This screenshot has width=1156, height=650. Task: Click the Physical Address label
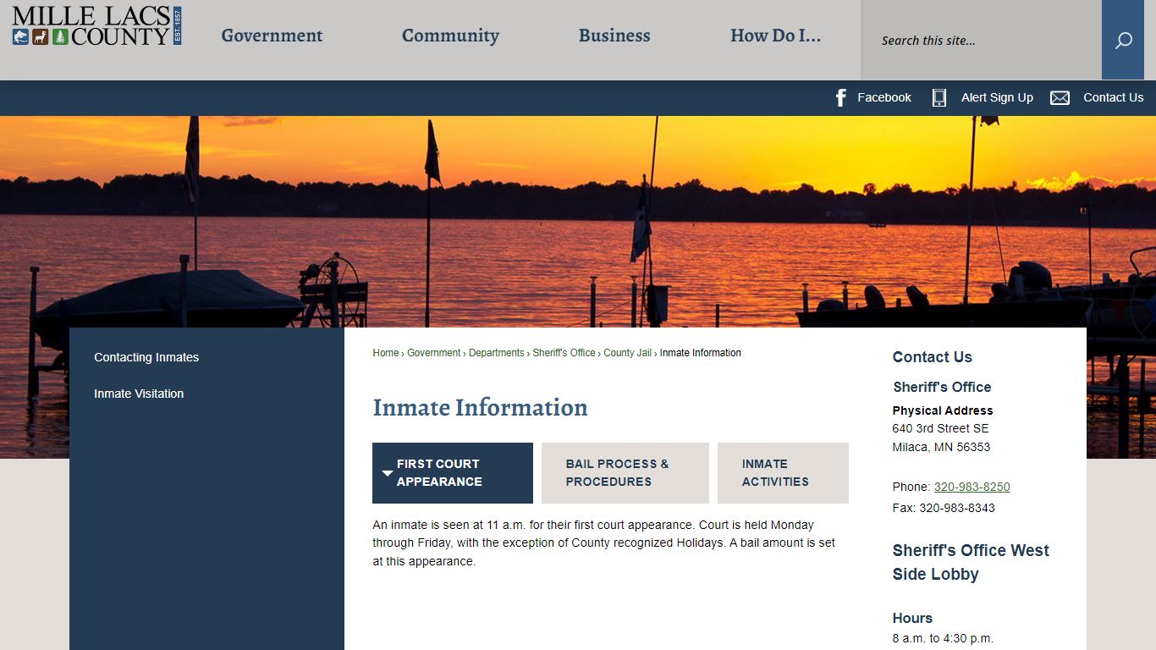[x=943, y=410]
